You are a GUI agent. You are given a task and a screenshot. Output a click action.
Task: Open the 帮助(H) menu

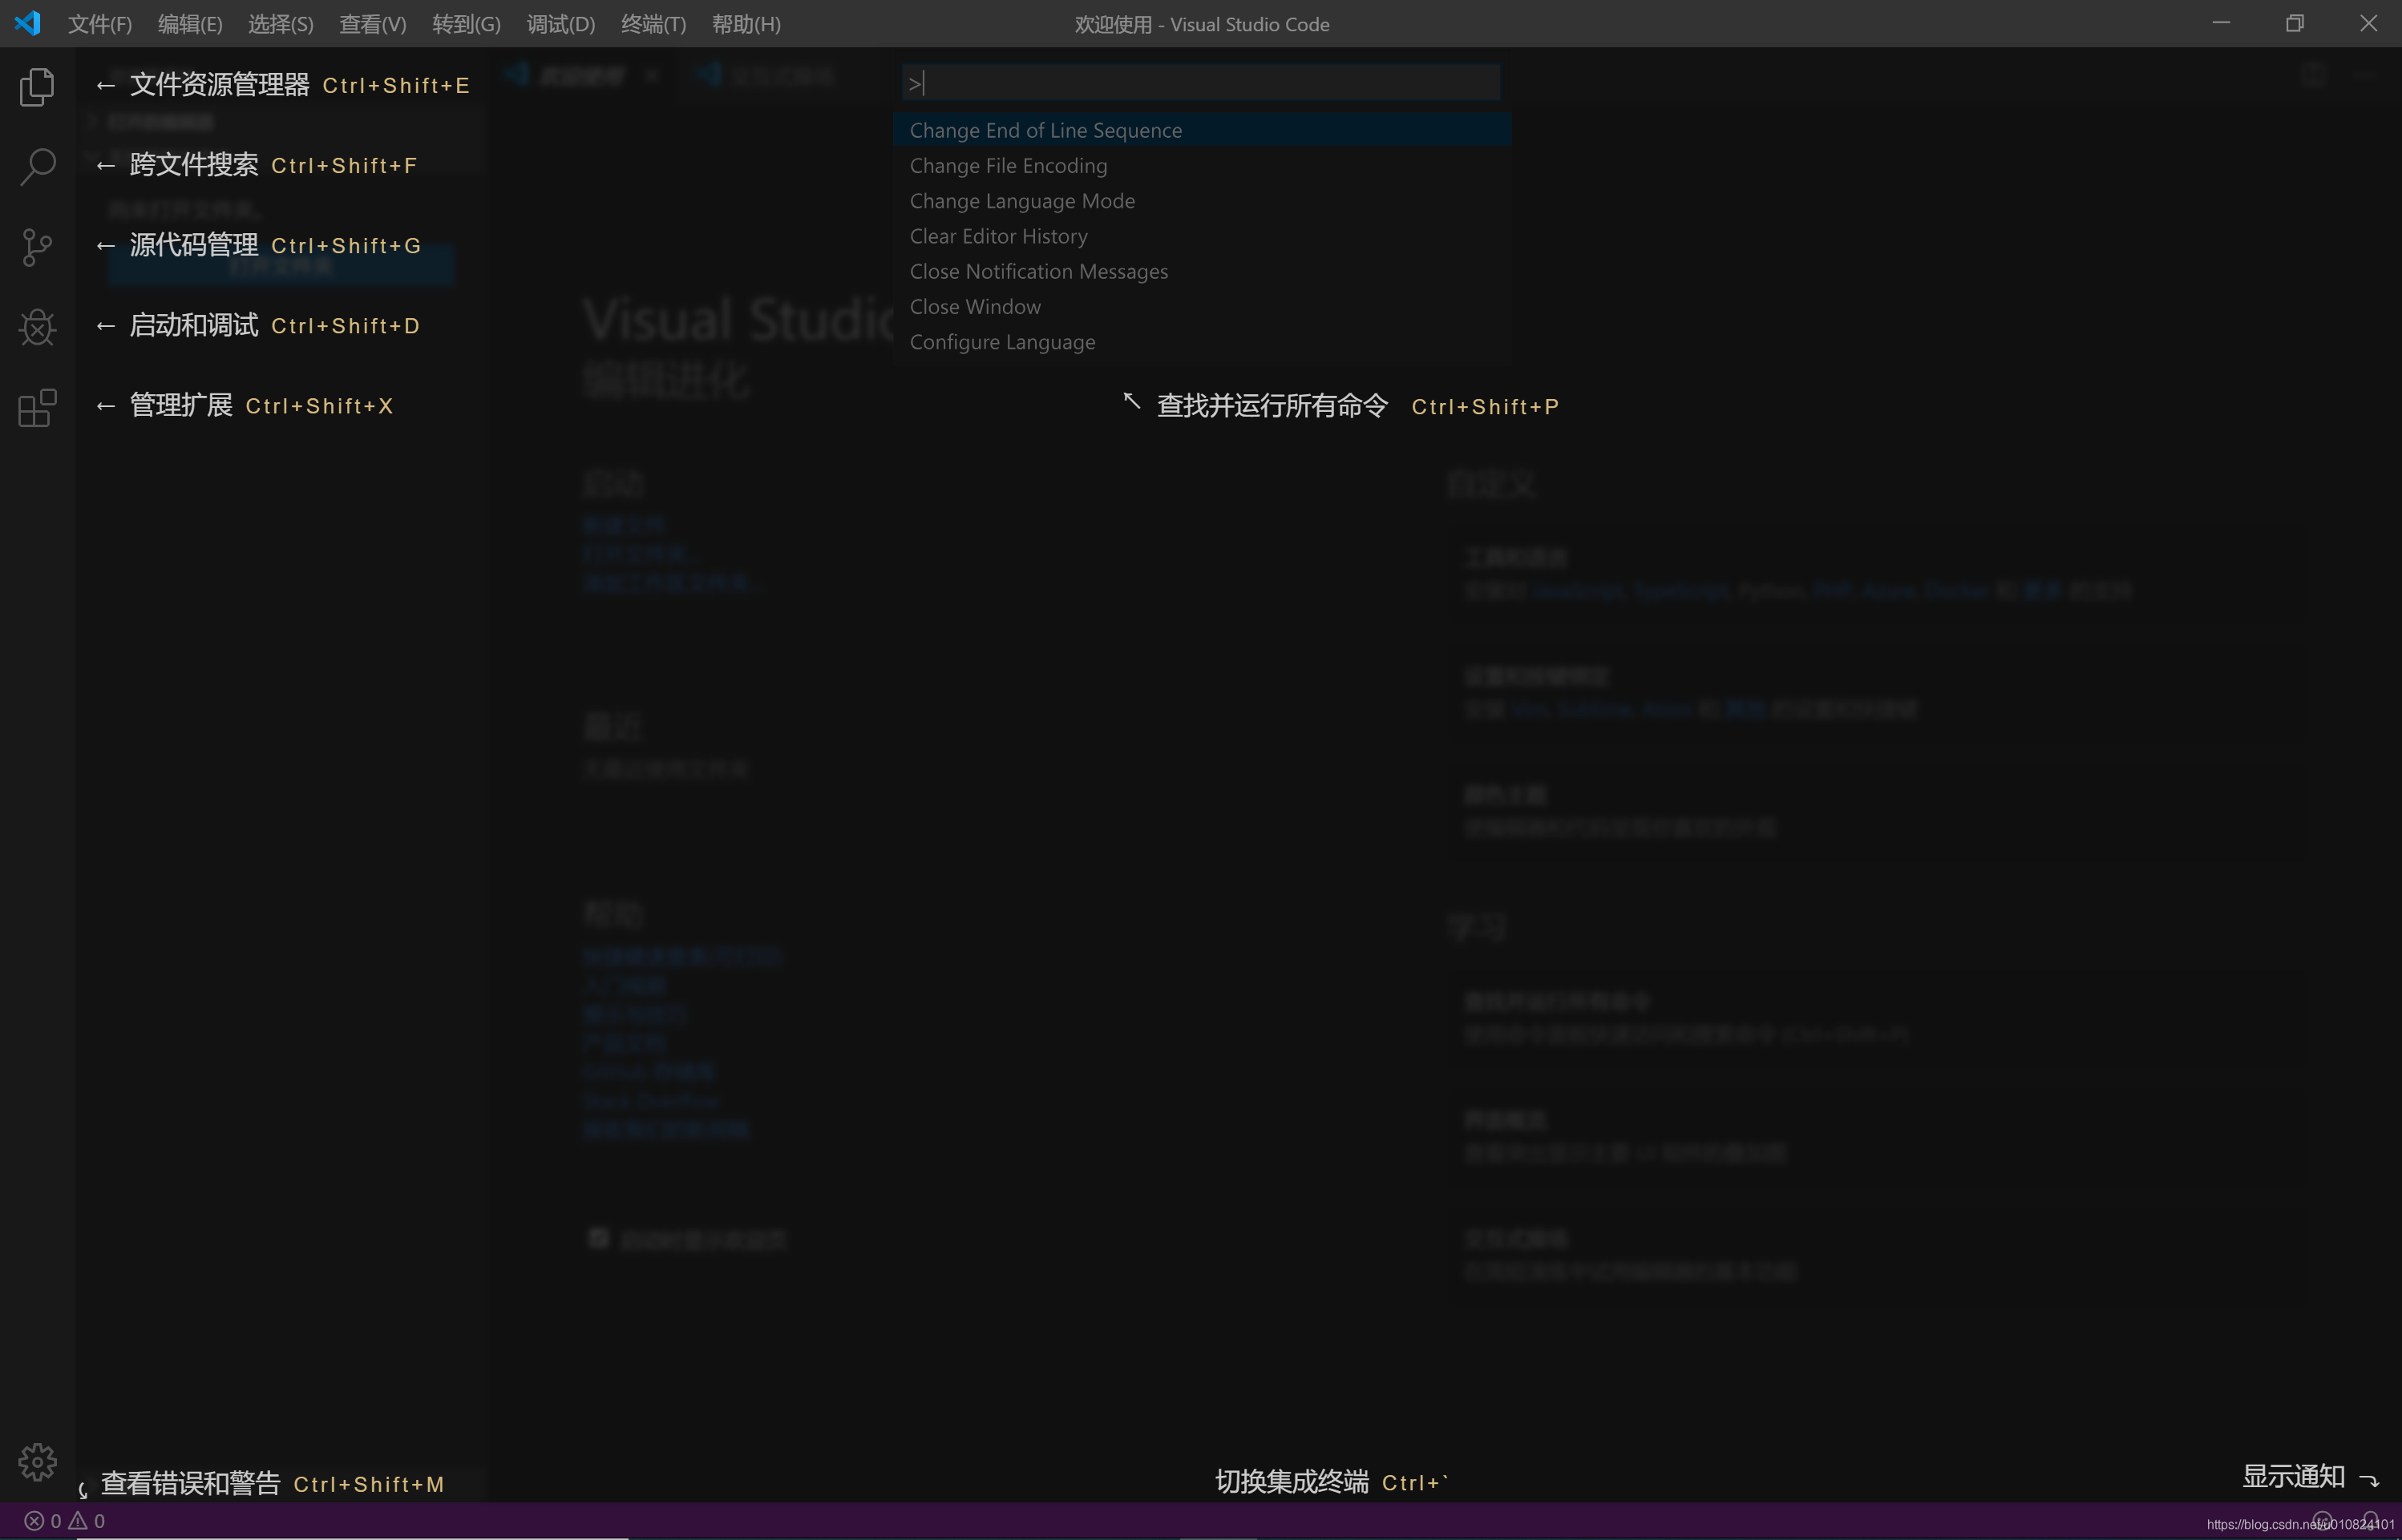point(746,24)
